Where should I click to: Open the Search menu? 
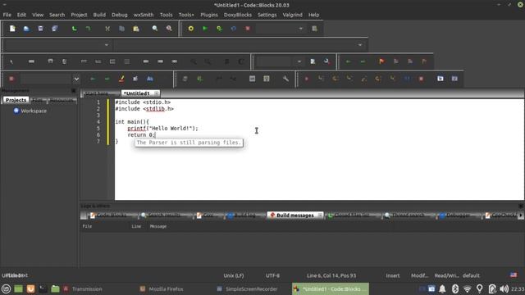point(57,15)
